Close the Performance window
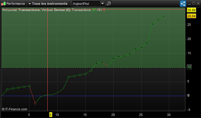The width and height of the screenshot is (201, 118). pos(198,4)
